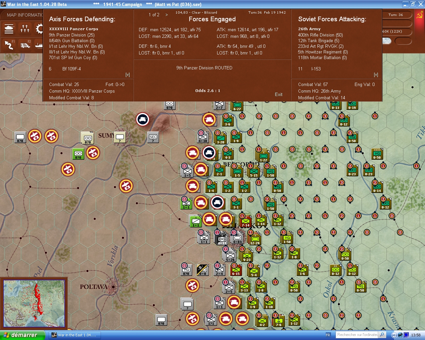Open the order of battle tank icon
This screenshot has height=340, width=425.
click(9, 29)
